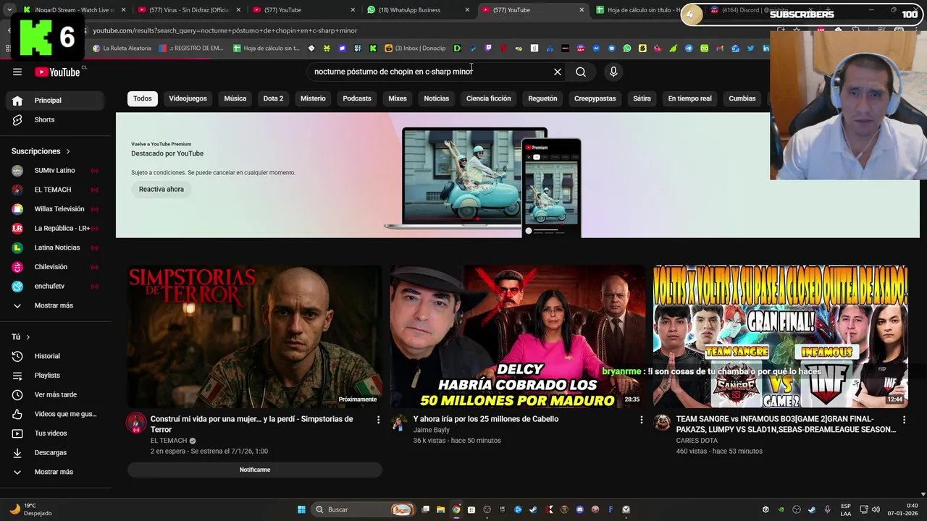Run search with the magnifier button
The width and height of the screenshot is (927, 521).
coord(581,72)
